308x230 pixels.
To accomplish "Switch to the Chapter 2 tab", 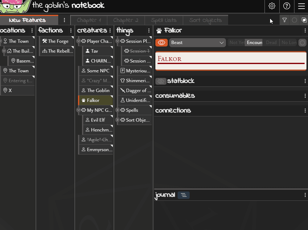I will [125, 20].
